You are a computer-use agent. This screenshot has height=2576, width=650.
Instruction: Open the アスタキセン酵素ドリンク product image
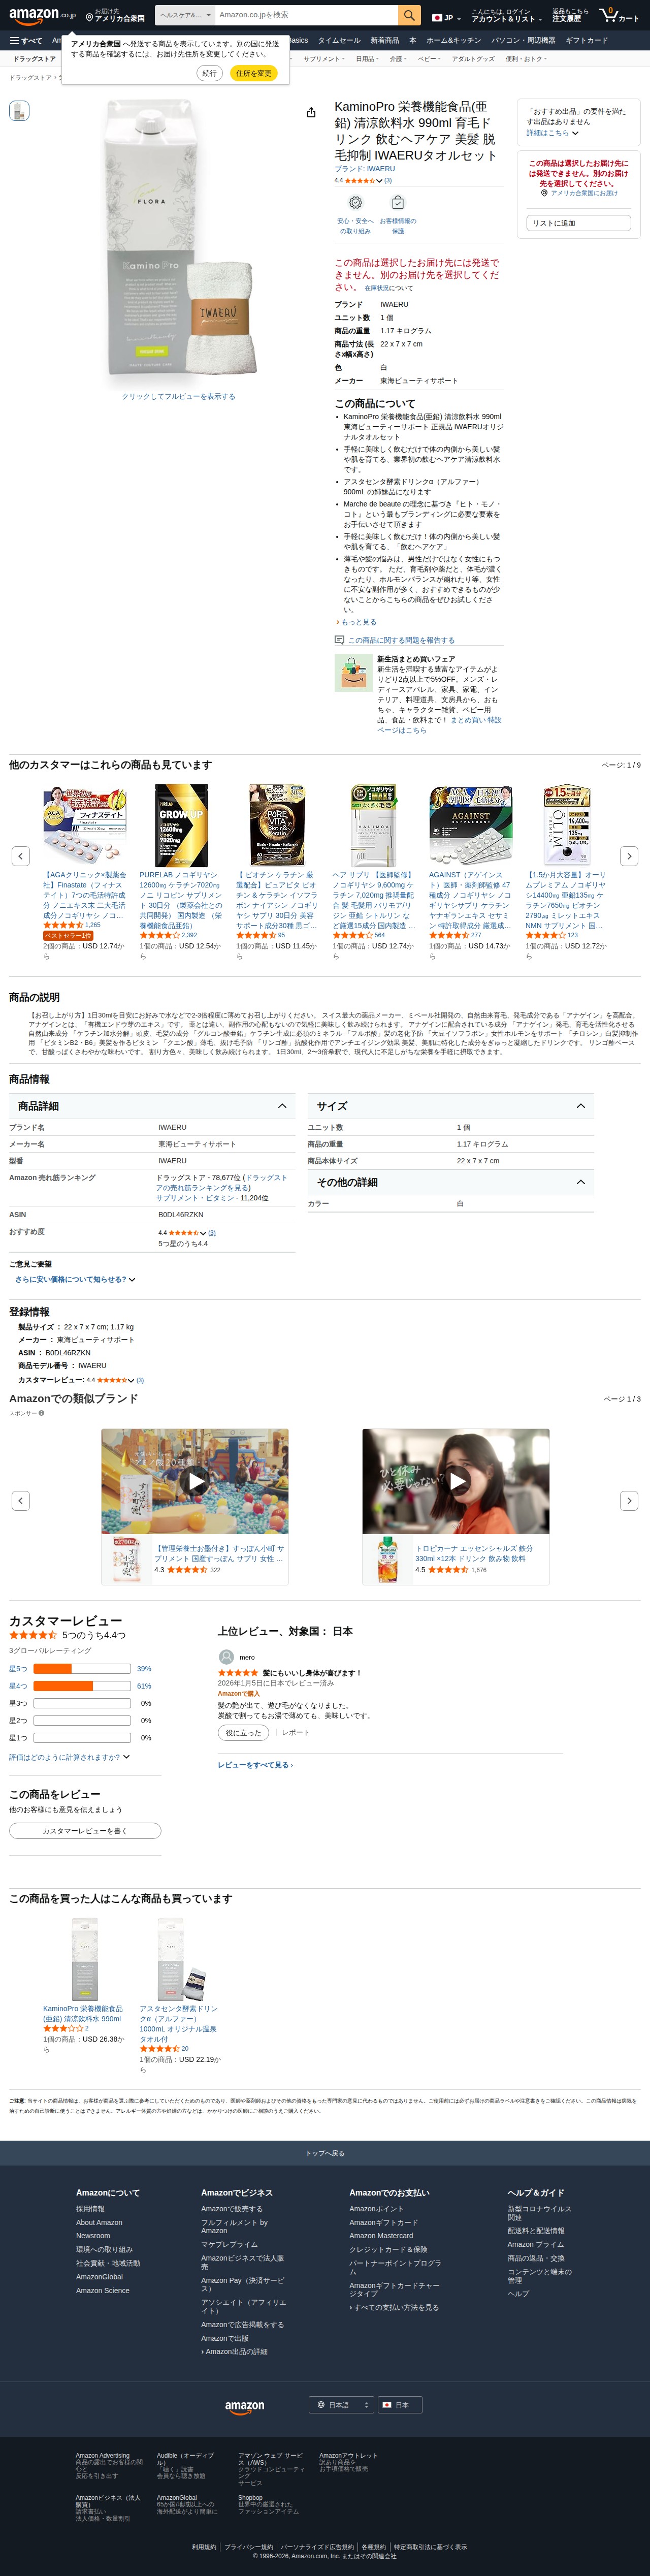[181, 1959]
